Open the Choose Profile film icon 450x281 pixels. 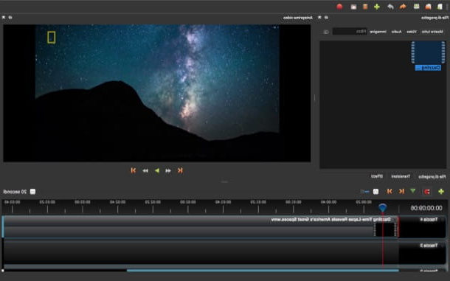365,7
